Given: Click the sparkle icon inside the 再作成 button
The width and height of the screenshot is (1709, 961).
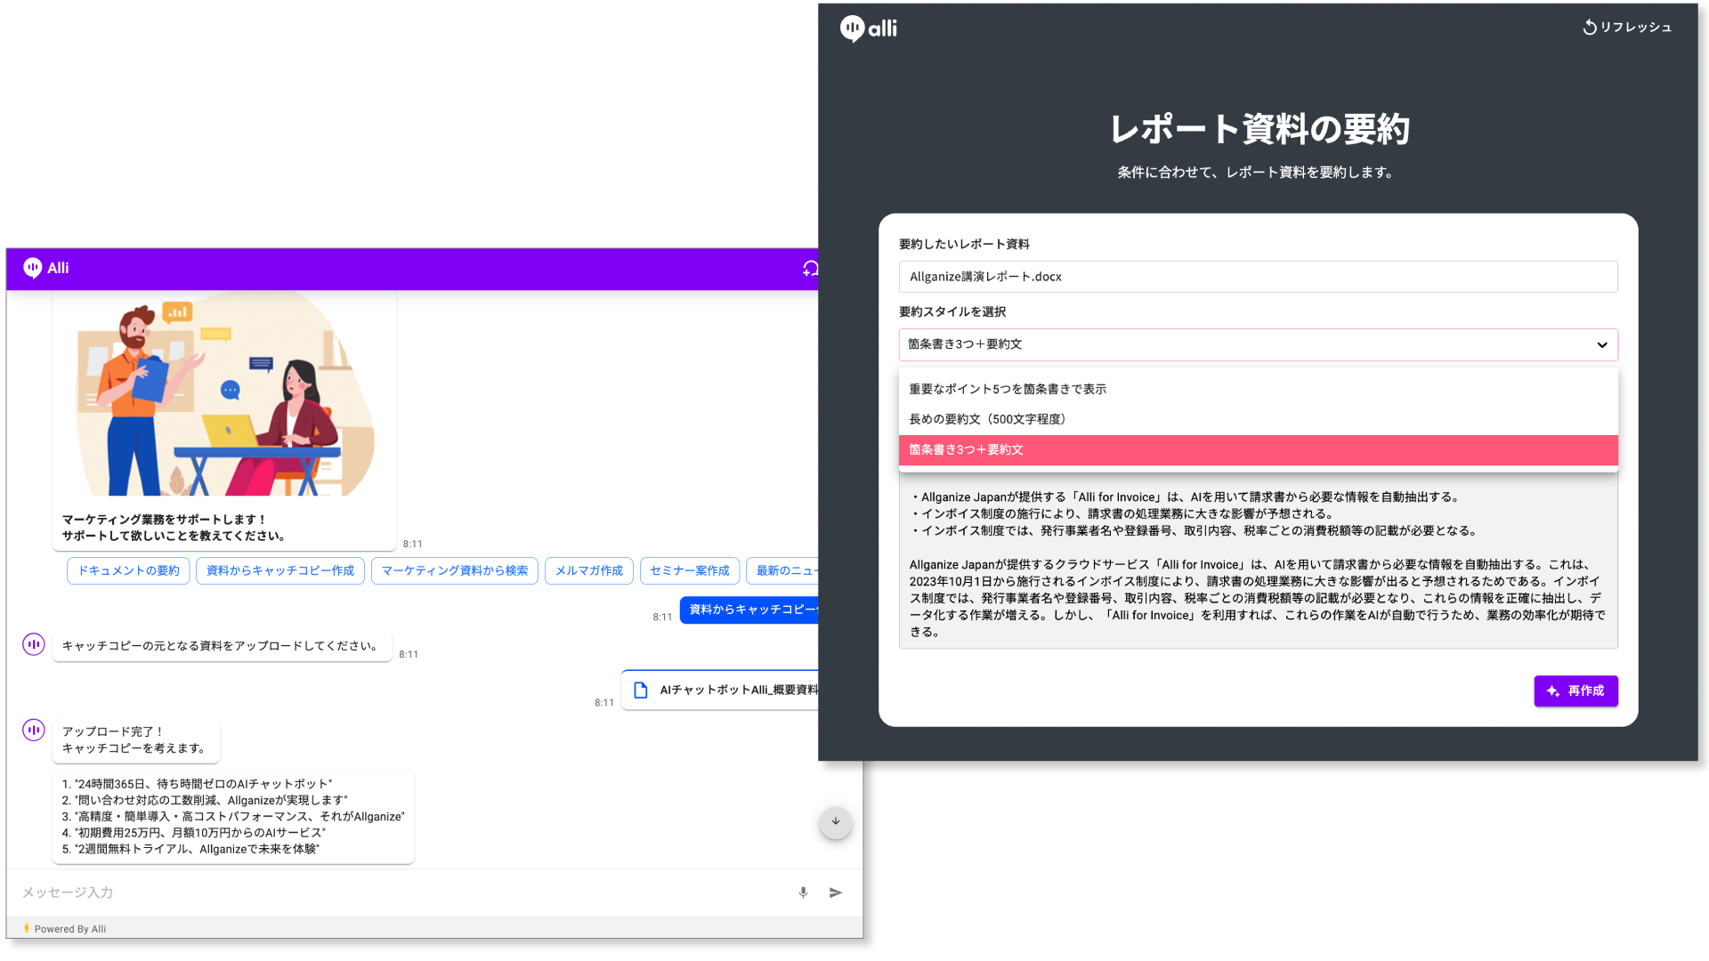Looking at the screenshot, I should (1552, 691).
